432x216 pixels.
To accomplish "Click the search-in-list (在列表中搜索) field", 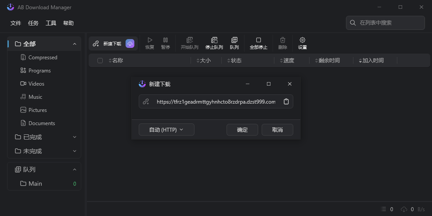I will [x=385, y=23].
